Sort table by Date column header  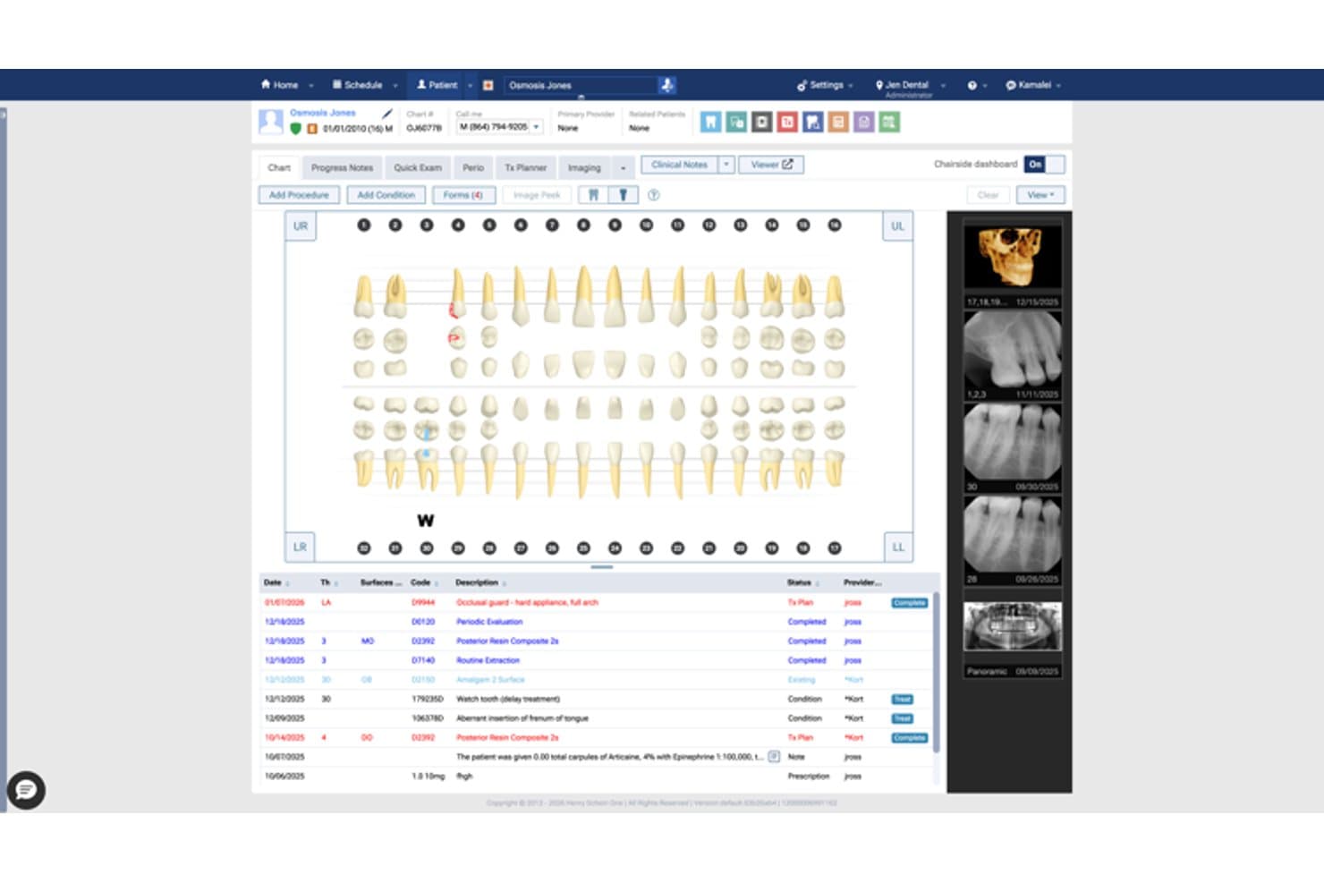point(273,582)
